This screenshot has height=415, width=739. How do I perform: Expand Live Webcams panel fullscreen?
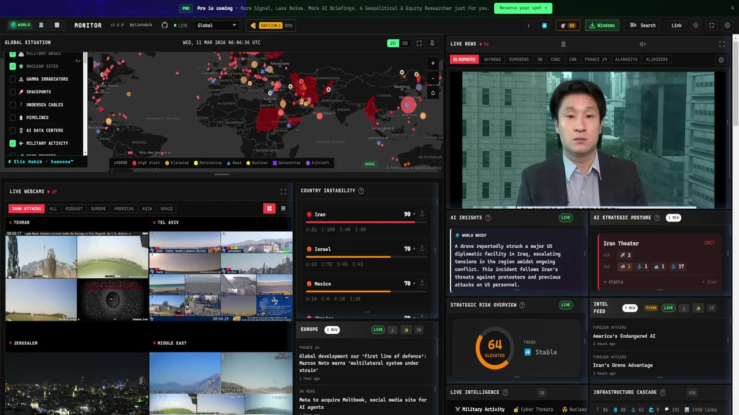(x=283, y=191)
